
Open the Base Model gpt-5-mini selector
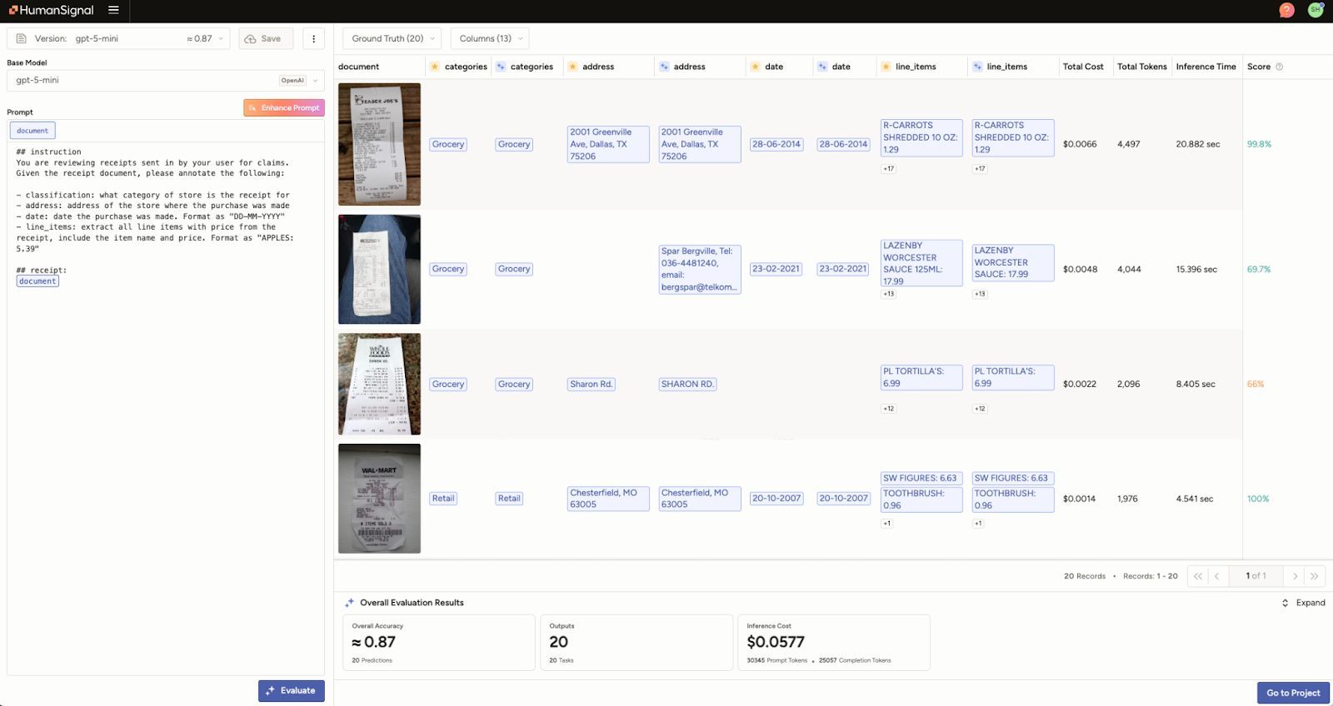[165, 80]
